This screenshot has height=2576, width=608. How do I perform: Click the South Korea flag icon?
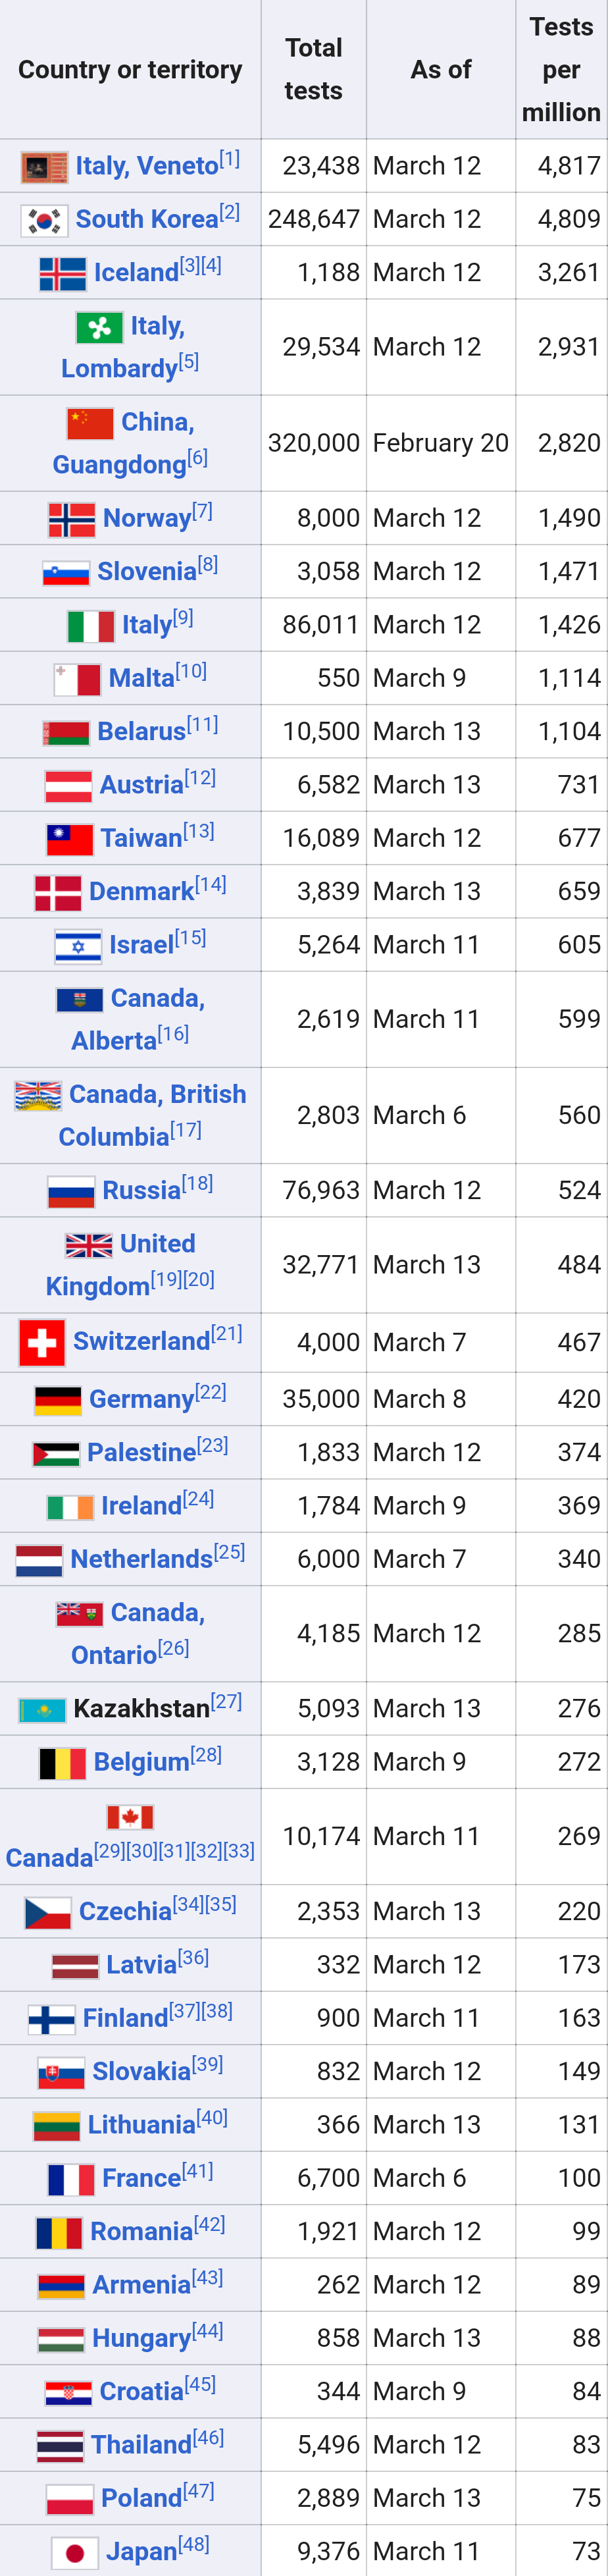pos(44,220)
